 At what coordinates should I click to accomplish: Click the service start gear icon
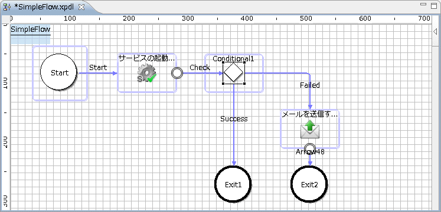(147, 74)
